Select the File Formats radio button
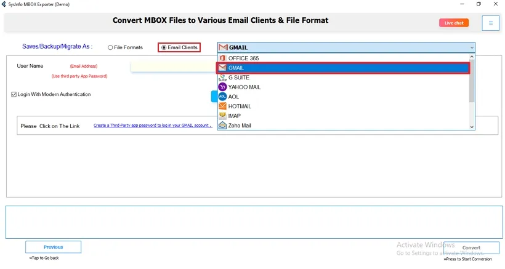Screen dimensions: 505x269 point(110,47)
